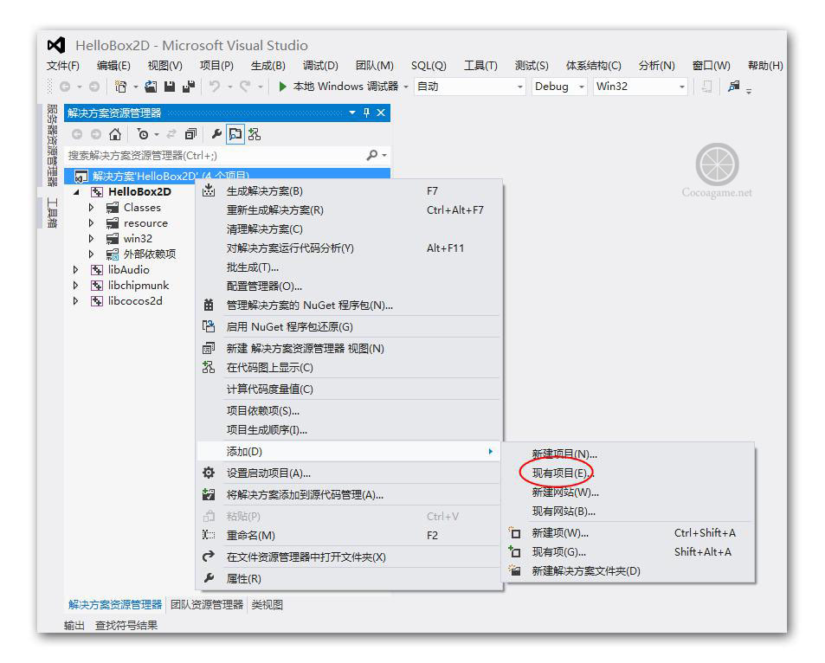Click the New Project toolbar icon
This screenshot has width=825, height=663.
coord(121,87)
